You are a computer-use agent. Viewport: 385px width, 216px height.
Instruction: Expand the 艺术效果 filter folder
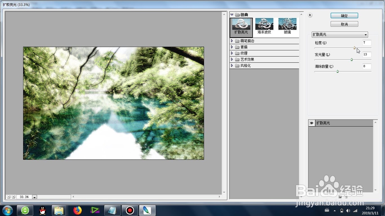[x=232, y=59]
